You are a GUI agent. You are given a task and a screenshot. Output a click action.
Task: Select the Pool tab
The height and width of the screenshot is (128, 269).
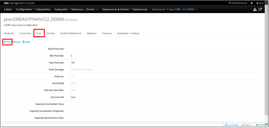tap(39, 33)
